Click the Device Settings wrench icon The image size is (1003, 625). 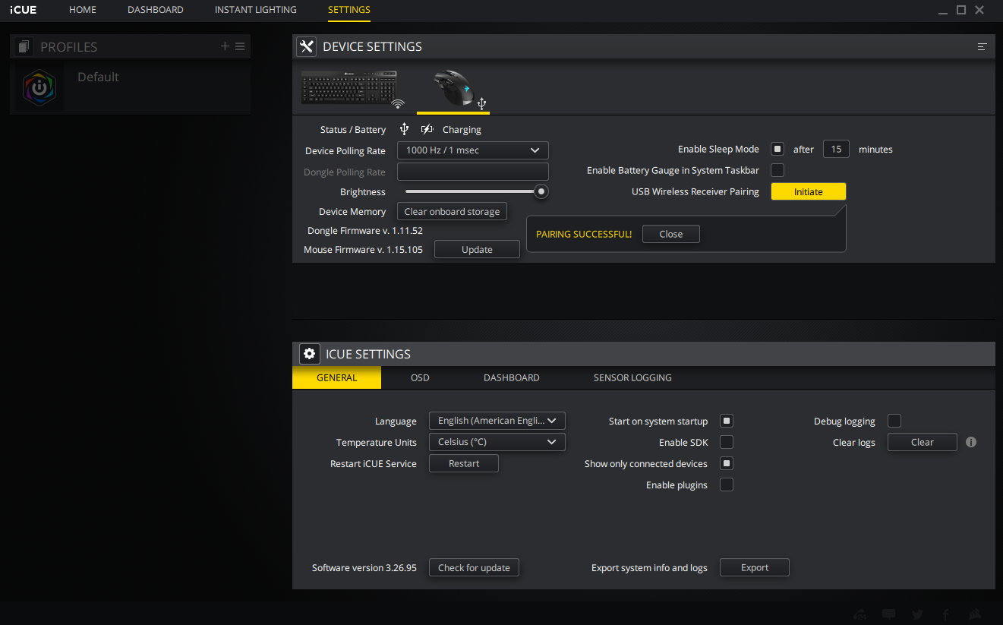pos(306,46)
